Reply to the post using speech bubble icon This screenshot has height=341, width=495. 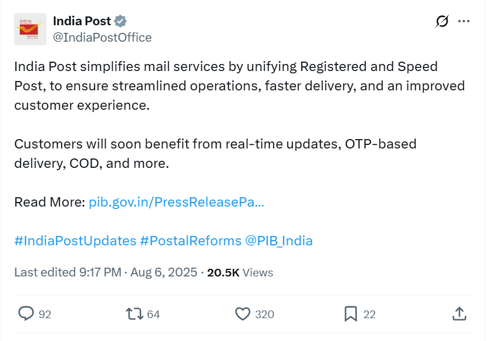point(26,314)
